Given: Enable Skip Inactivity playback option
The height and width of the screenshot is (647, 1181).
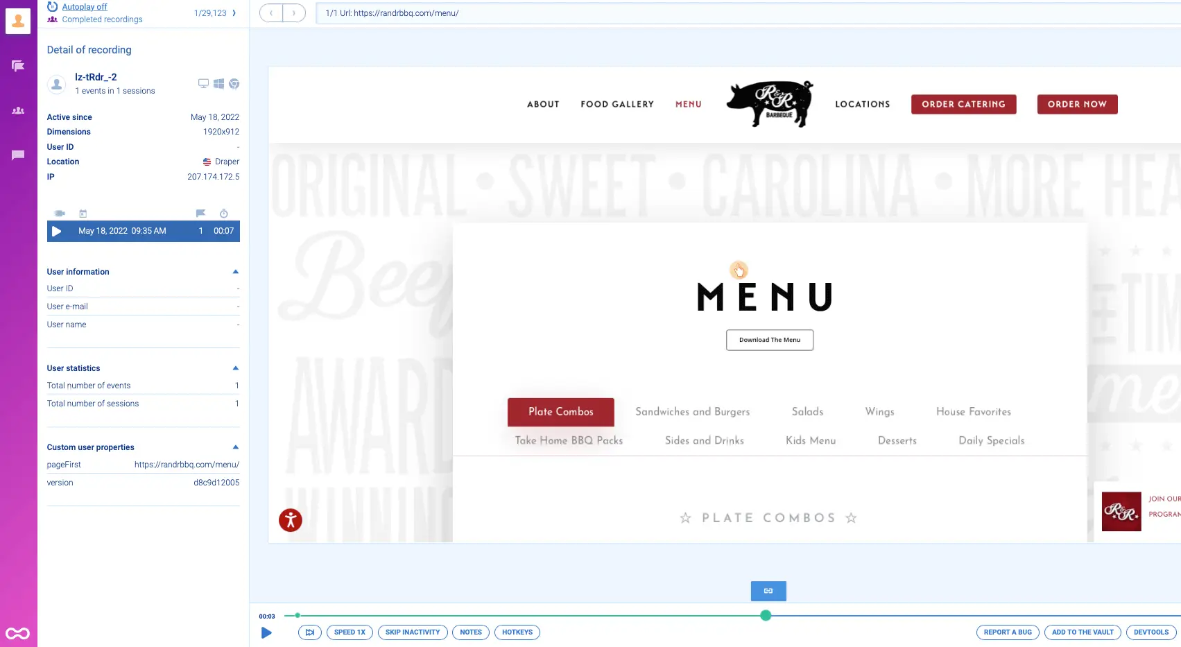Looking at the screenshot, I should click(x=413, y=632).
